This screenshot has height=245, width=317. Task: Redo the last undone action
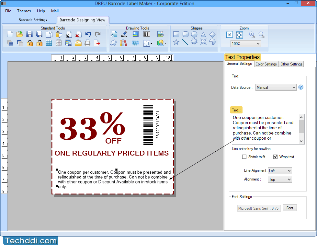click(98, 34)
